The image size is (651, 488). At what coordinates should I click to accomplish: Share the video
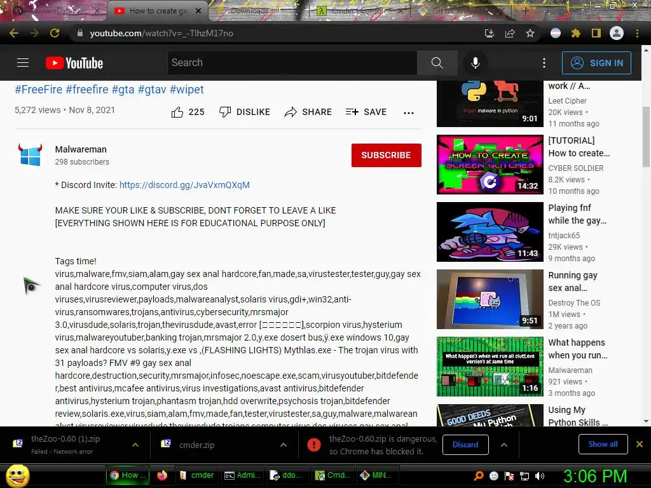coord(308,112)
